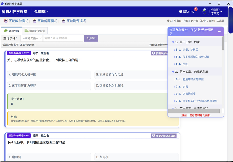Screen dimensions: 233x162
Task: Select the 试题列表 tab
Action: pyautogui.click(x=12, y=31)
